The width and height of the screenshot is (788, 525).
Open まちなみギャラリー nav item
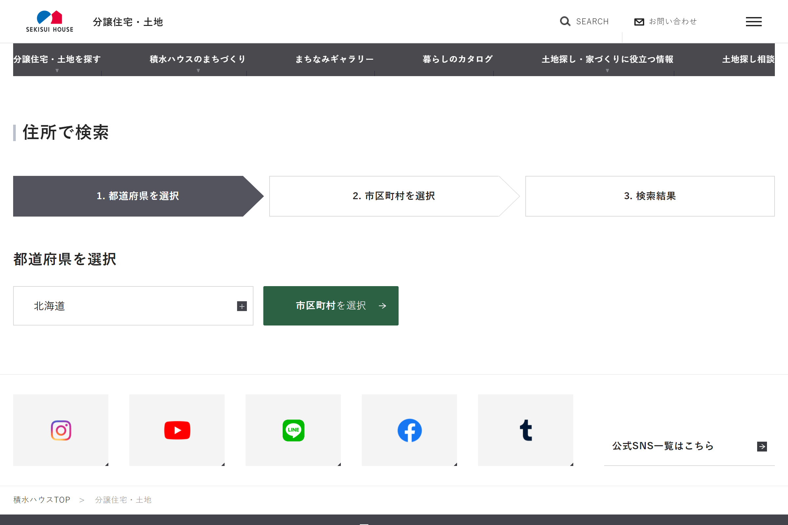tap(334, 59)
